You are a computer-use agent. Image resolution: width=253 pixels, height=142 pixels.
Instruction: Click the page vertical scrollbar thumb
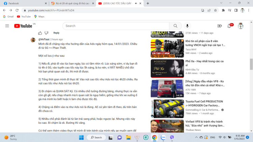coord(251,64)
